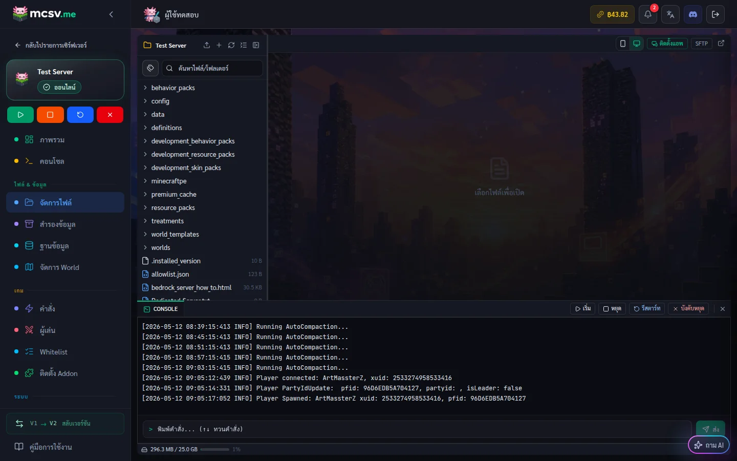
Task: Expand the behavior_packs folder
Action: tap(203, 88)
